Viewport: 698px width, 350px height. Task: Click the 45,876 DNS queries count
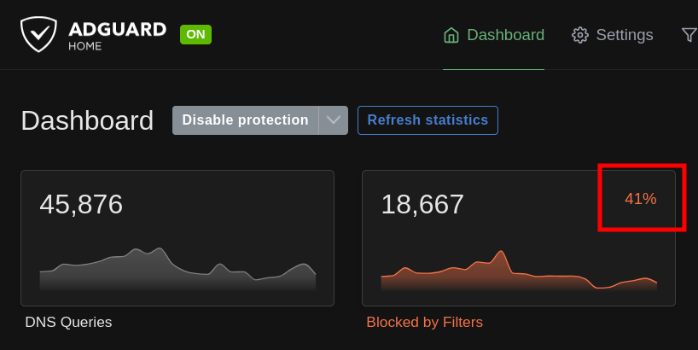81,204
